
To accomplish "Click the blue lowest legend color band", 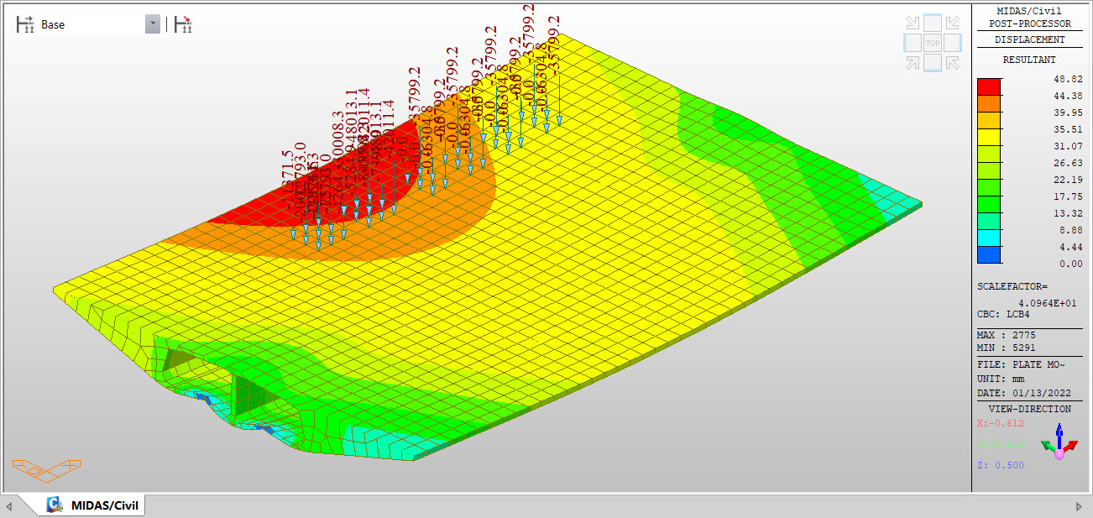I will coord(989,254).
